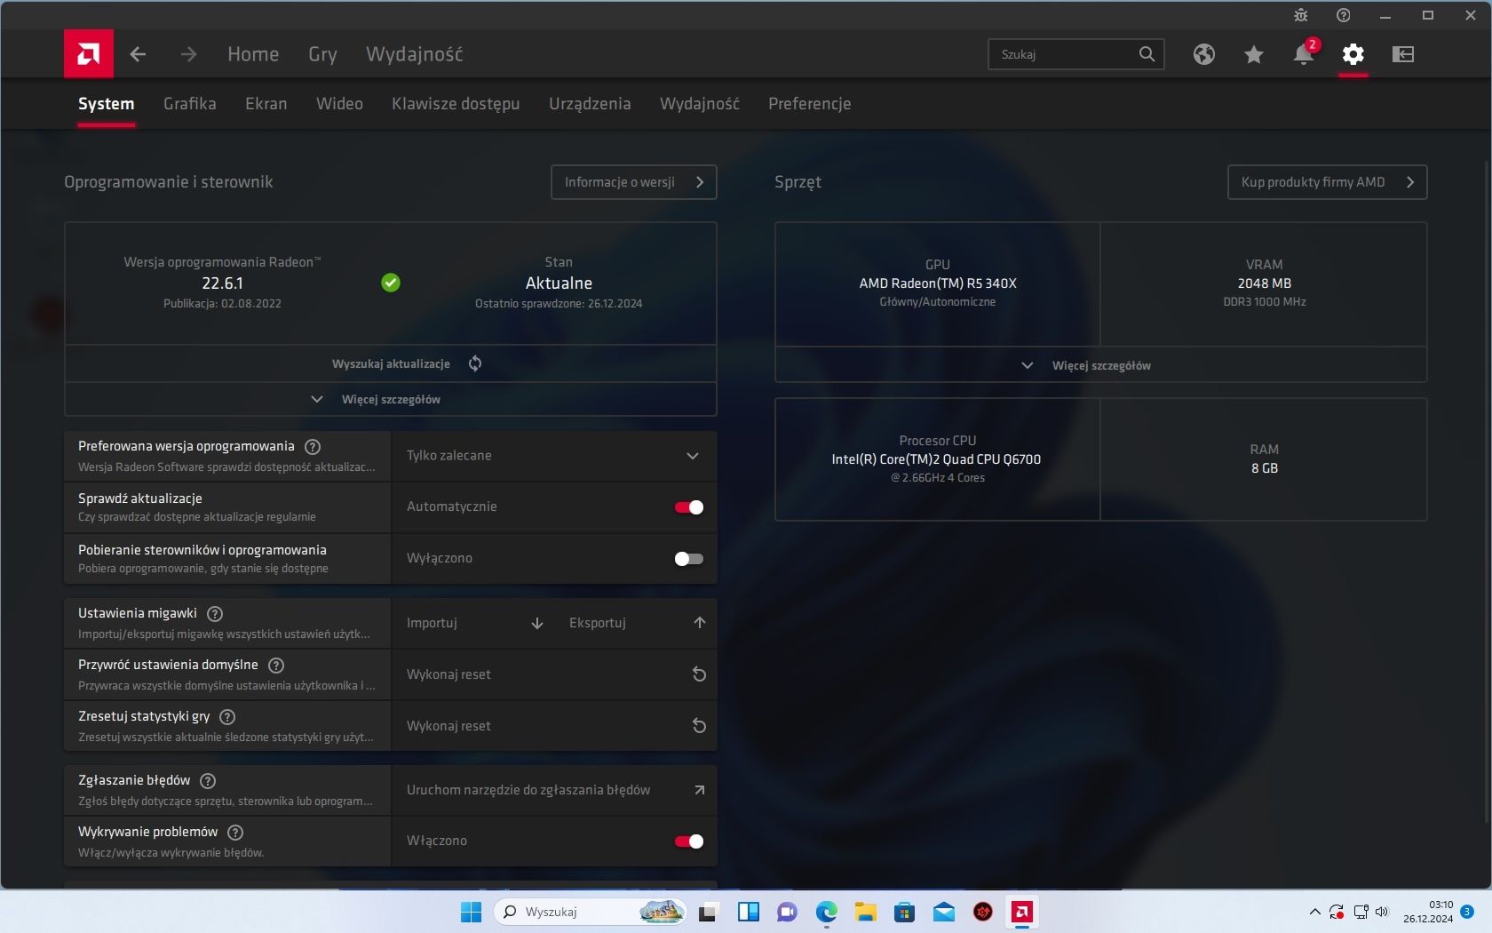Click the bug report icon in title bar

pyautogui.click(x=1300, y=15)
